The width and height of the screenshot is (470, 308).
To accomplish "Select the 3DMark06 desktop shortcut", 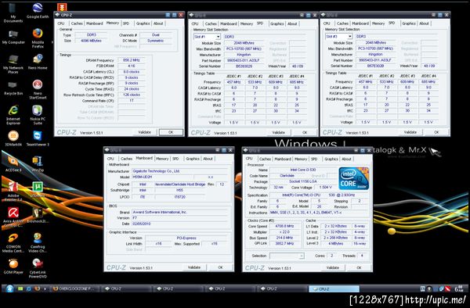I will 13,138.
